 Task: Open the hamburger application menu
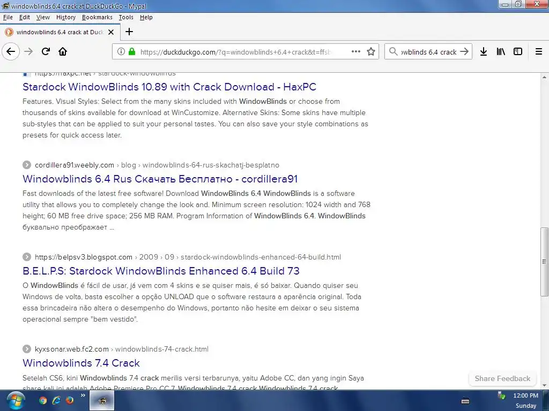tap(539, 52)
